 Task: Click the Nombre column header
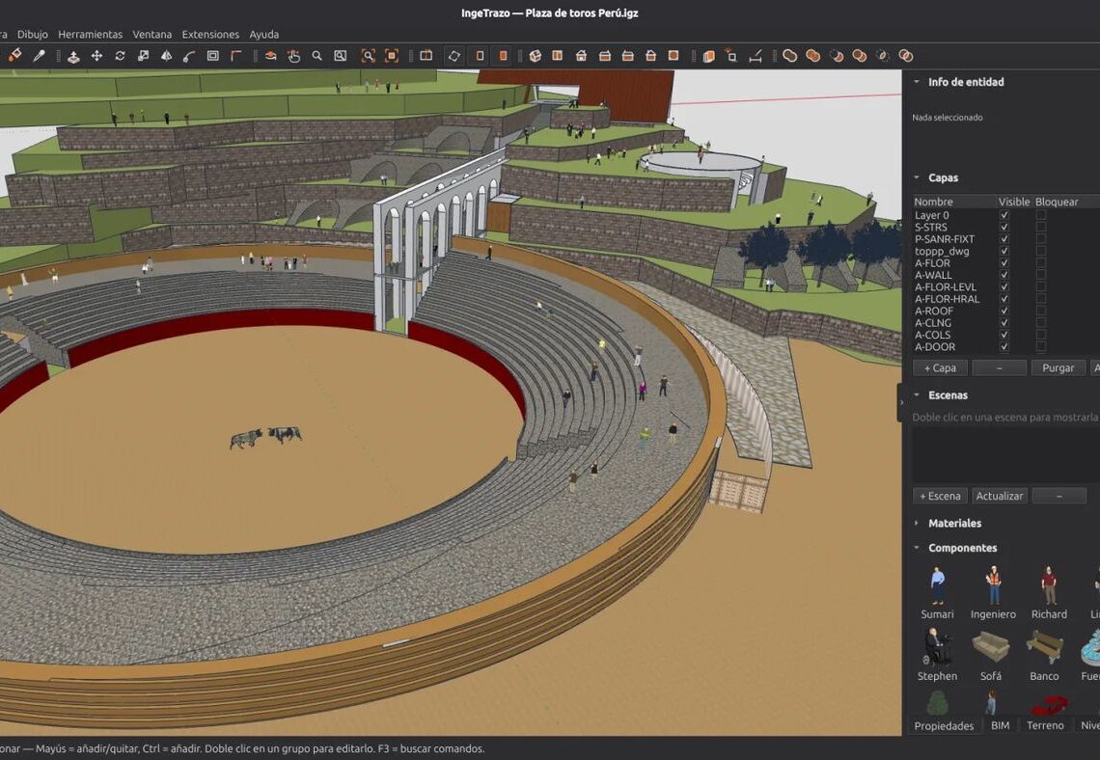click(934, 202)
